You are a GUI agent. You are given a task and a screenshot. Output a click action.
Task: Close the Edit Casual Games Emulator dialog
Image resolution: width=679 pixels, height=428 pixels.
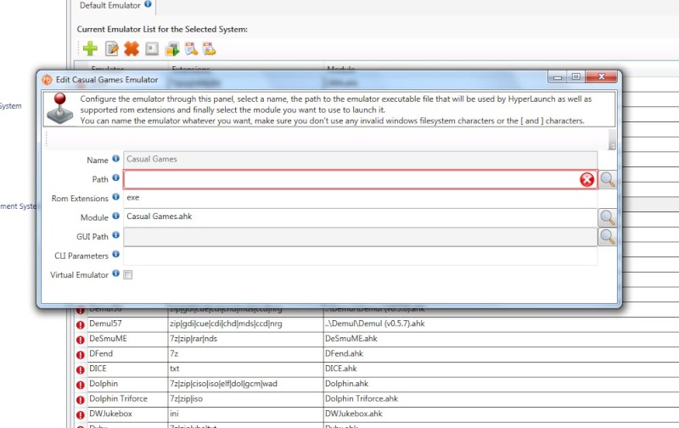point(601,76)
